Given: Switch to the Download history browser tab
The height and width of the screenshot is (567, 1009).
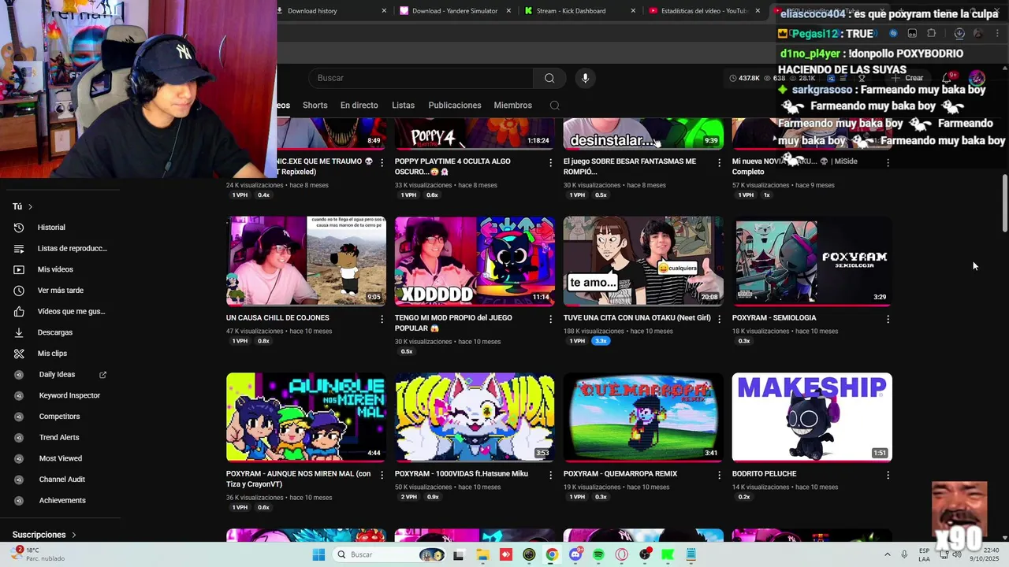Looking at the screenshot, I should pyautogui.click(x=331, y=11).
